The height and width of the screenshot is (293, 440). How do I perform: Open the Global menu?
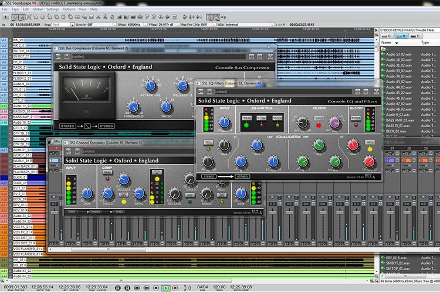38,9
